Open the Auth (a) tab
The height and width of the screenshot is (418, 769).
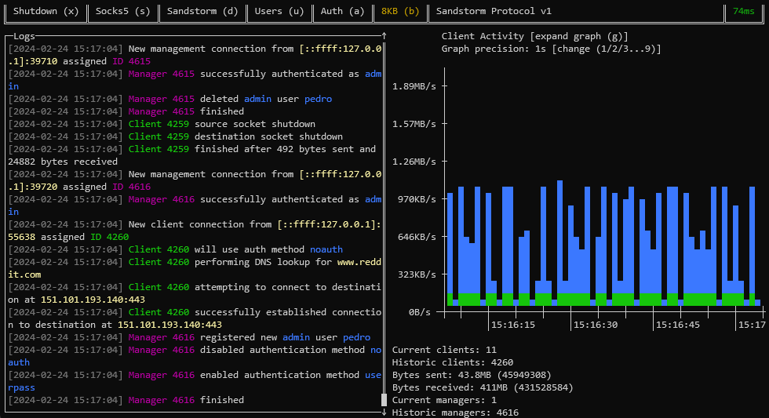pyautogui.click(x=342, y=11)
